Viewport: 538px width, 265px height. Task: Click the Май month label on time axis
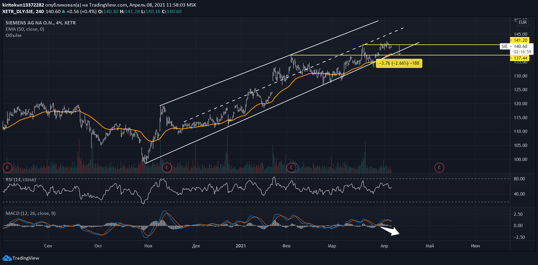[x=430, y=246]
